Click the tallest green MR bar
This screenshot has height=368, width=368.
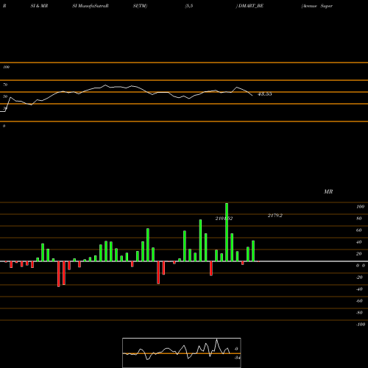pos(227,232)
